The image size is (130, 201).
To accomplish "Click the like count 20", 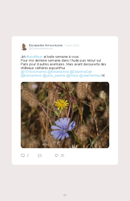I will pos(62,155).
